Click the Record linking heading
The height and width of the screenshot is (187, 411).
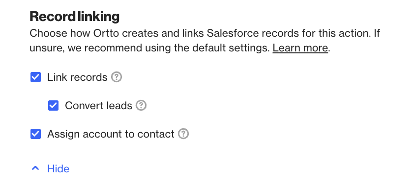click(x=74, y=17)
